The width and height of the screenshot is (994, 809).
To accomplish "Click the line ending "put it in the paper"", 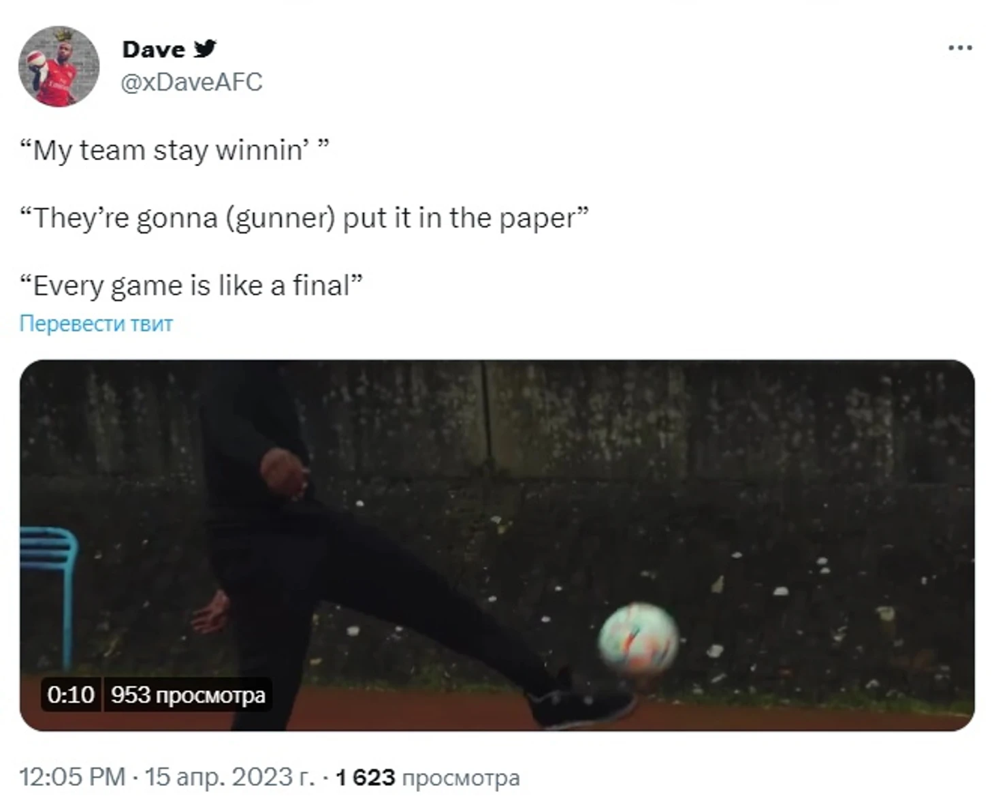I will click(x=304, y=218).
